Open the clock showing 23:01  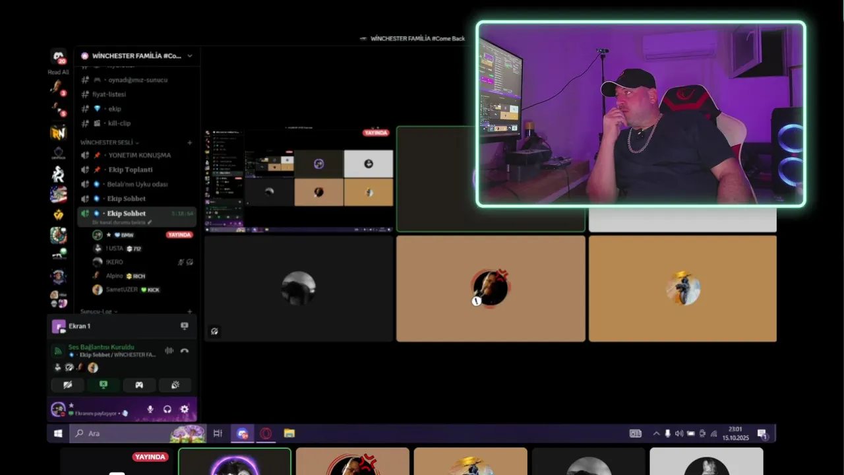pyautogui.click(x=735, y=433)
